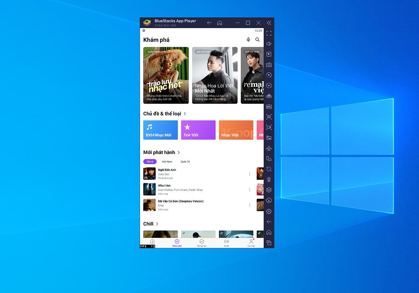Open the BXH Nhạc Mới category
The image size is (419, 293).
coord(160,130)
